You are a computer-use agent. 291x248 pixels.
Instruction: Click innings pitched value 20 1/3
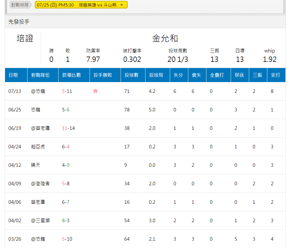[x=178, y=60]
